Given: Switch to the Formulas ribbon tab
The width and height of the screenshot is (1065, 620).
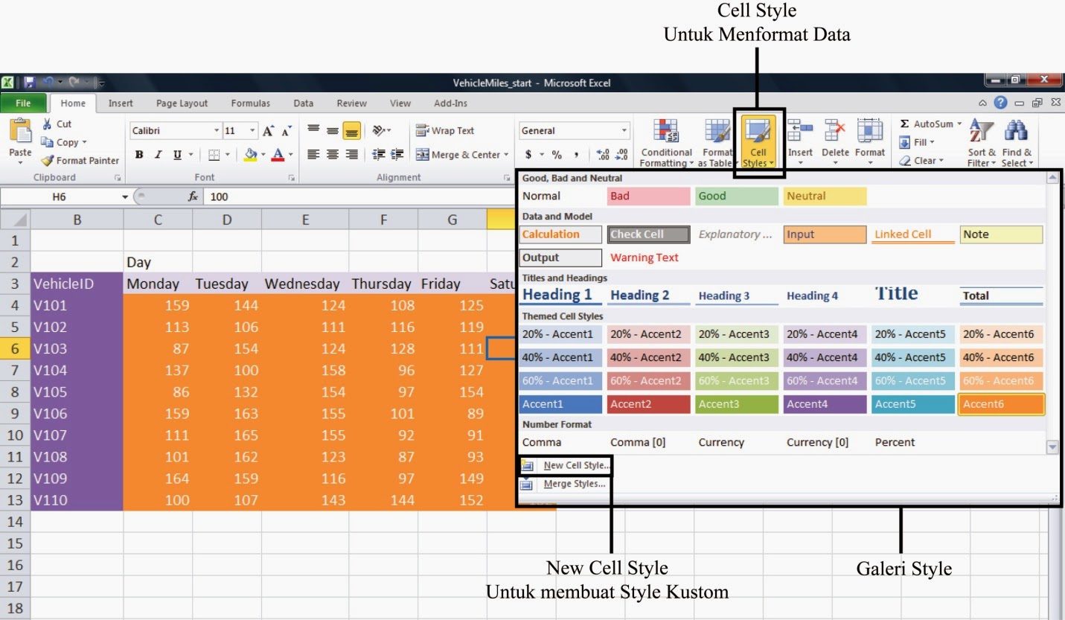Looking at the screenshot, I should click(250, 103).
